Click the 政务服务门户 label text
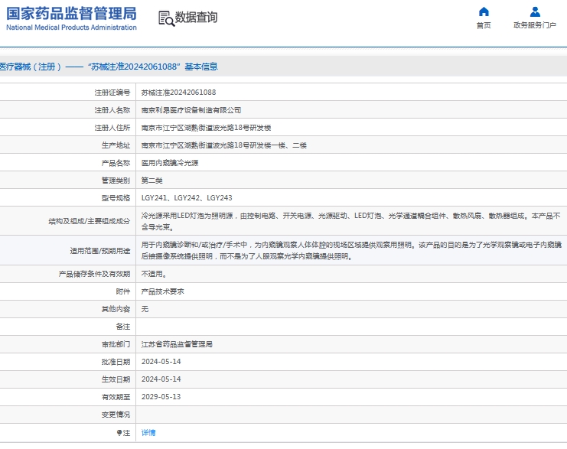The image size is (567, 449). 535,25
